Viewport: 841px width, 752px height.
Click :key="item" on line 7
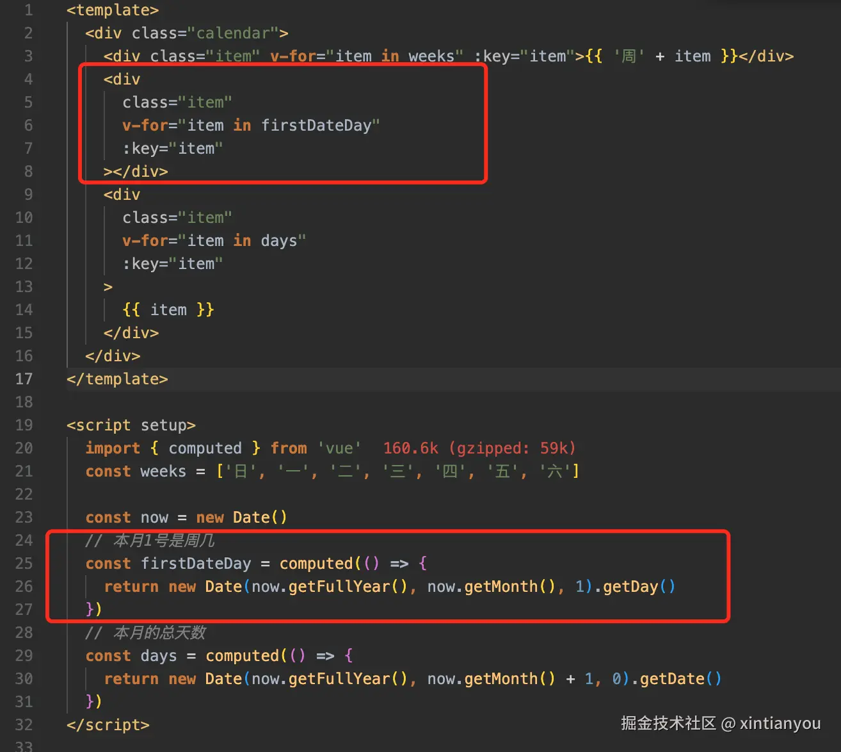tap(173, 149)
